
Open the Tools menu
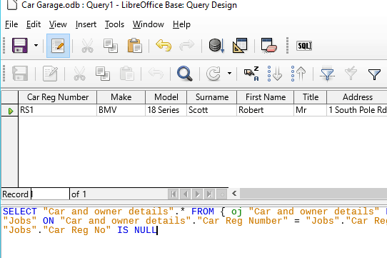pos(114,24)
